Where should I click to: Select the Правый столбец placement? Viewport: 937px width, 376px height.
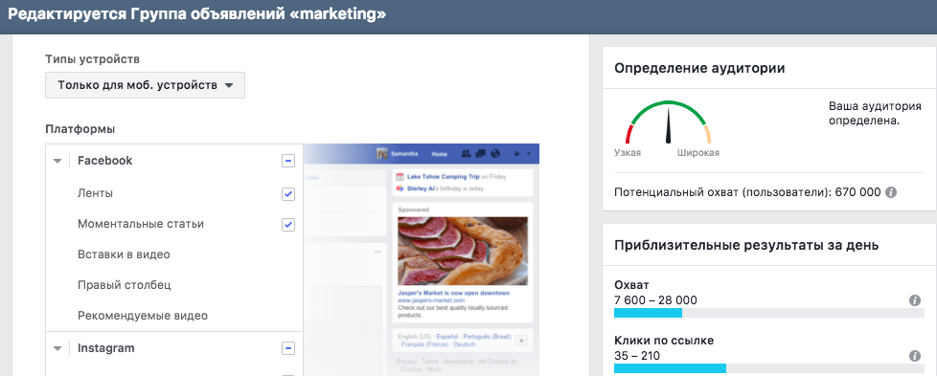point(125,285)
